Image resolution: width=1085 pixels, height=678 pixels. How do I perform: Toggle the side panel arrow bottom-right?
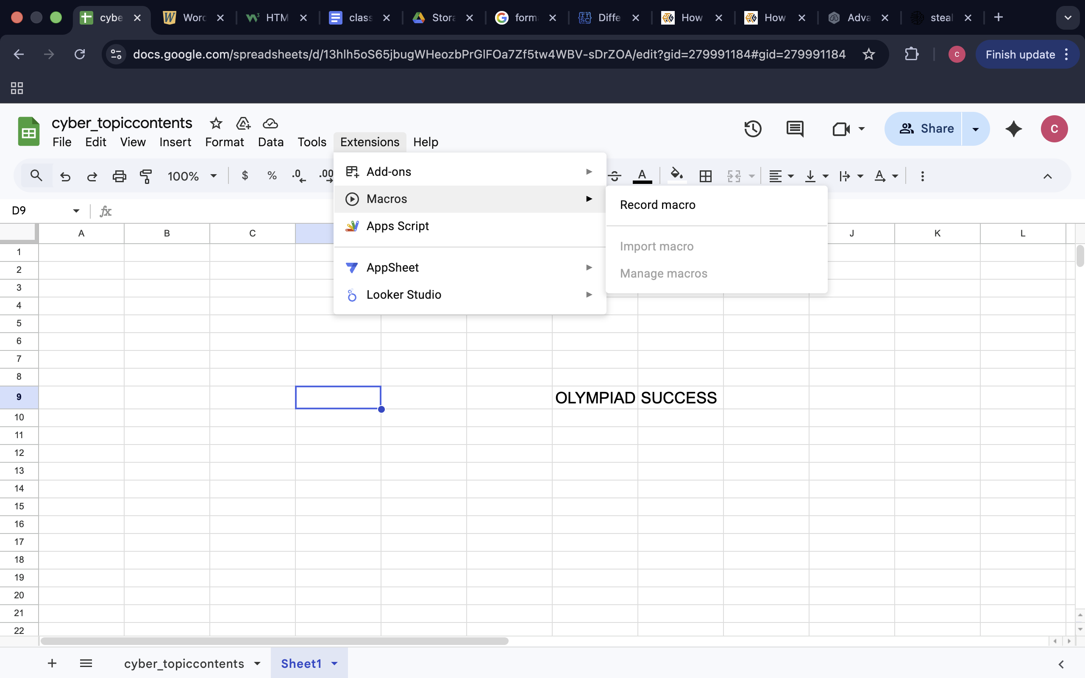(x=1061, y=664)
